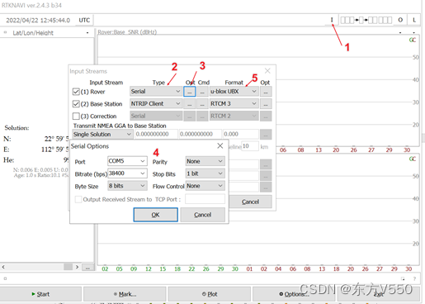Toggle UTC time system label
The image size is (425, 304).
click(x=84, y=20)
